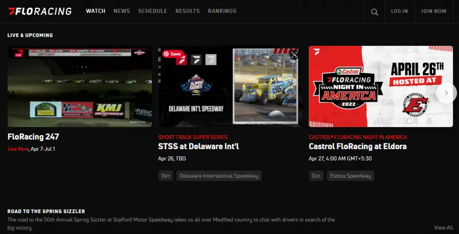The width and height of the screenshot is (459, 234).
Task: Click View All for Spring Sizzler
Action: [443, 228]
